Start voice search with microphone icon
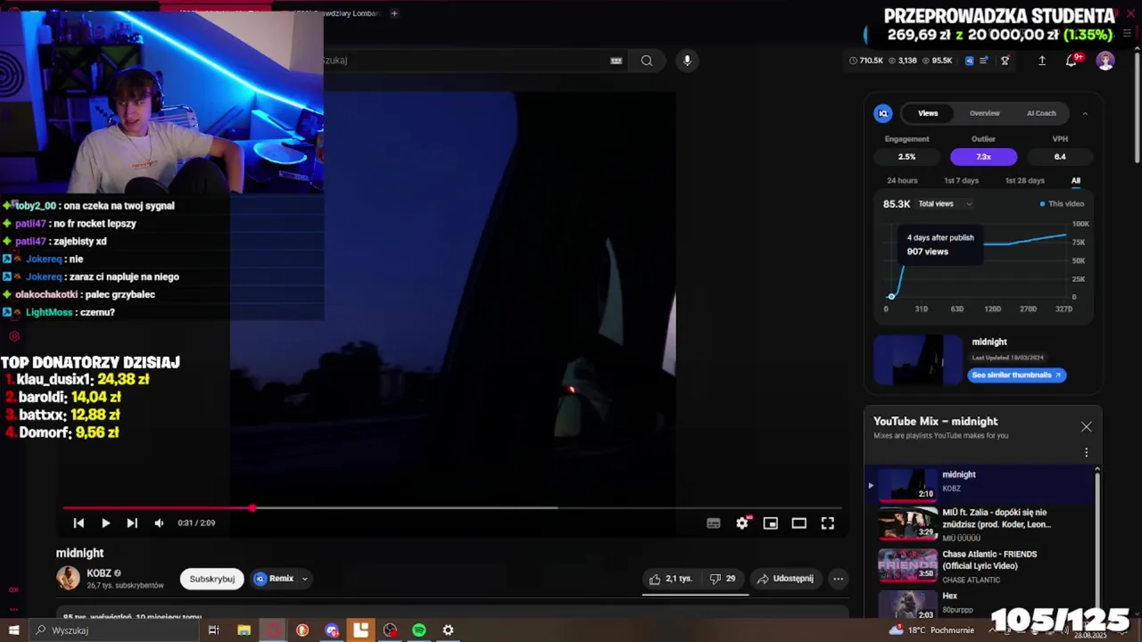Screen dimensions: 1142x642 coord(687,61)
